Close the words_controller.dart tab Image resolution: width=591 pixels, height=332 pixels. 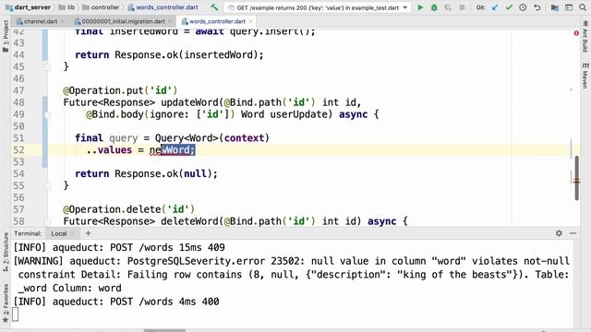click(250, 21)
